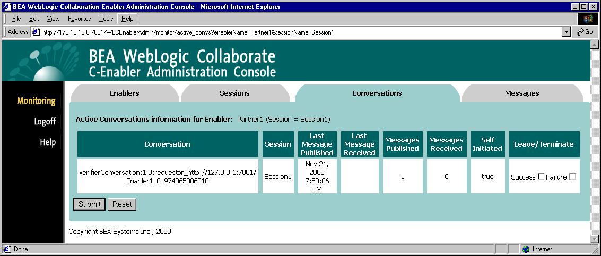
Task: Open Help in the black sidebar
Action: point(48,142)
